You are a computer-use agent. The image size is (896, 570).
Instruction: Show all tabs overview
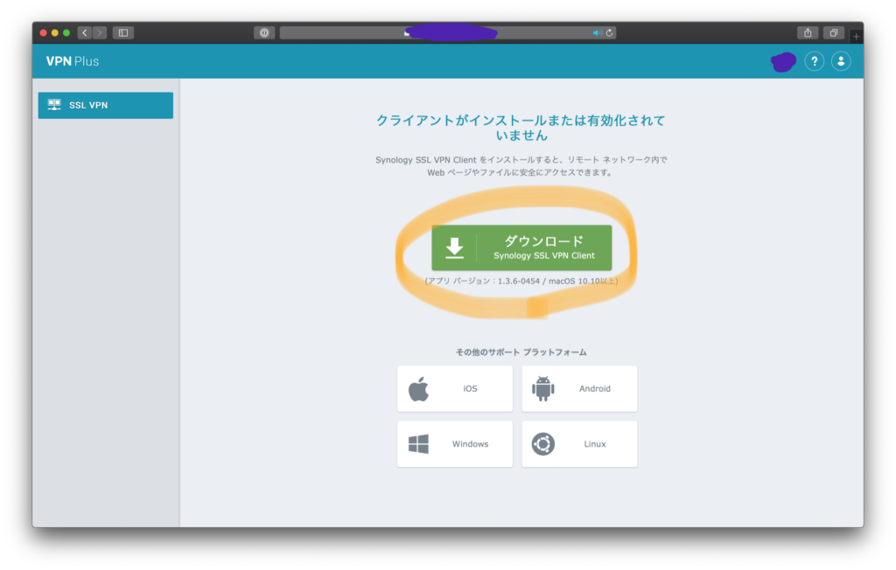834,32
